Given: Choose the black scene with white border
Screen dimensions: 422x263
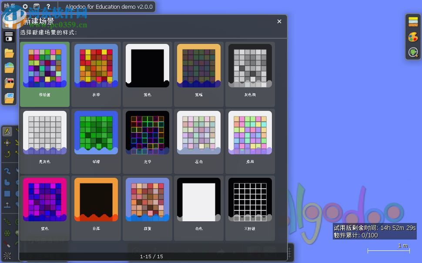Looking at the screenshot, I should point(147,74).
